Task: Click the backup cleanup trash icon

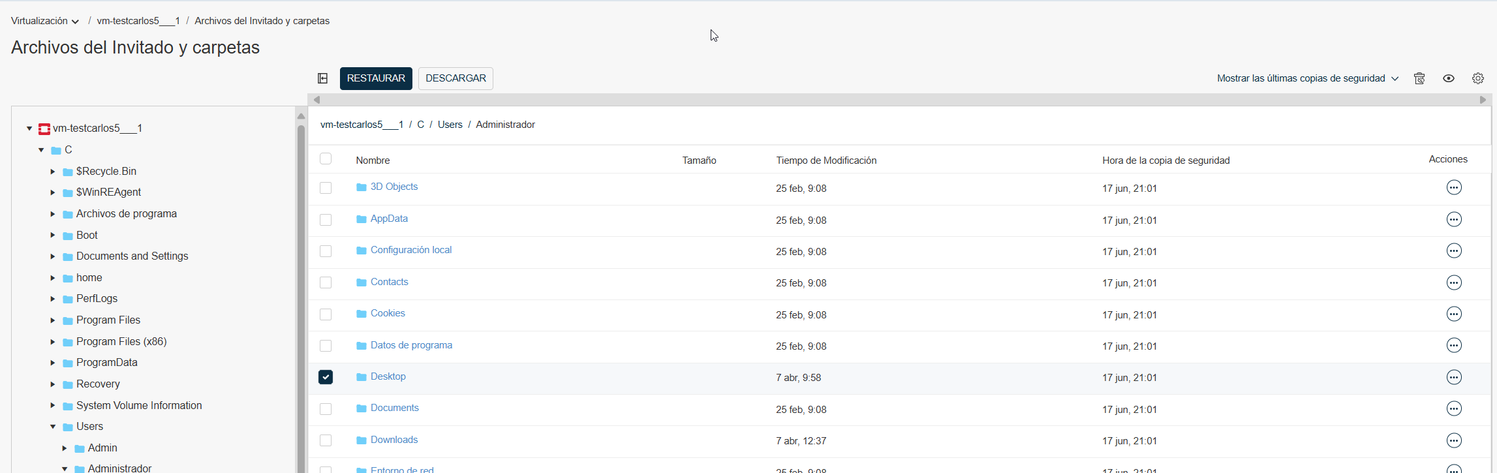Action: coord(1419,78)
